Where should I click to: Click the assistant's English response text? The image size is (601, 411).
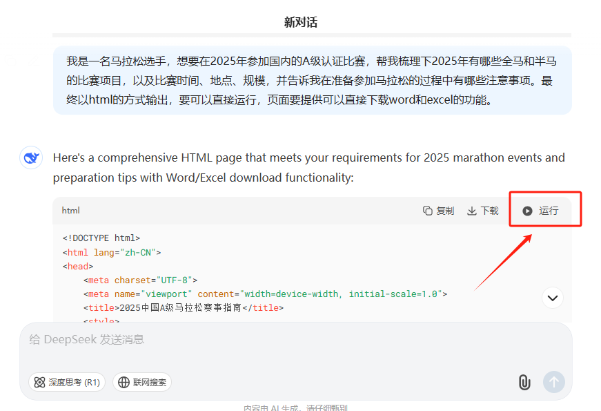(308, 167)
